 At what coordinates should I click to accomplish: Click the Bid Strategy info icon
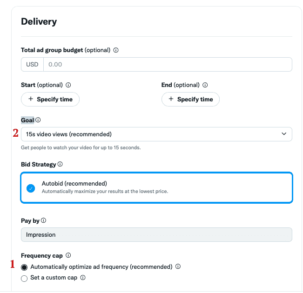click(x=60, y=164)
